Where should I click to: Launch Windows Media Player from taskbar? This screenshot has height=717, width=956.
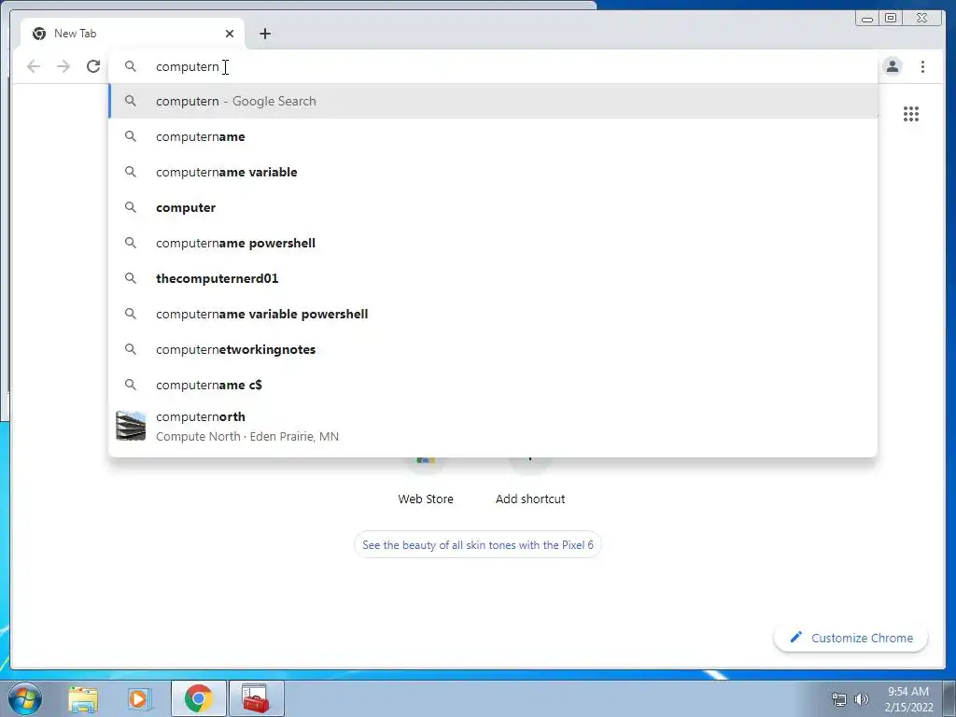coord(139,699)
